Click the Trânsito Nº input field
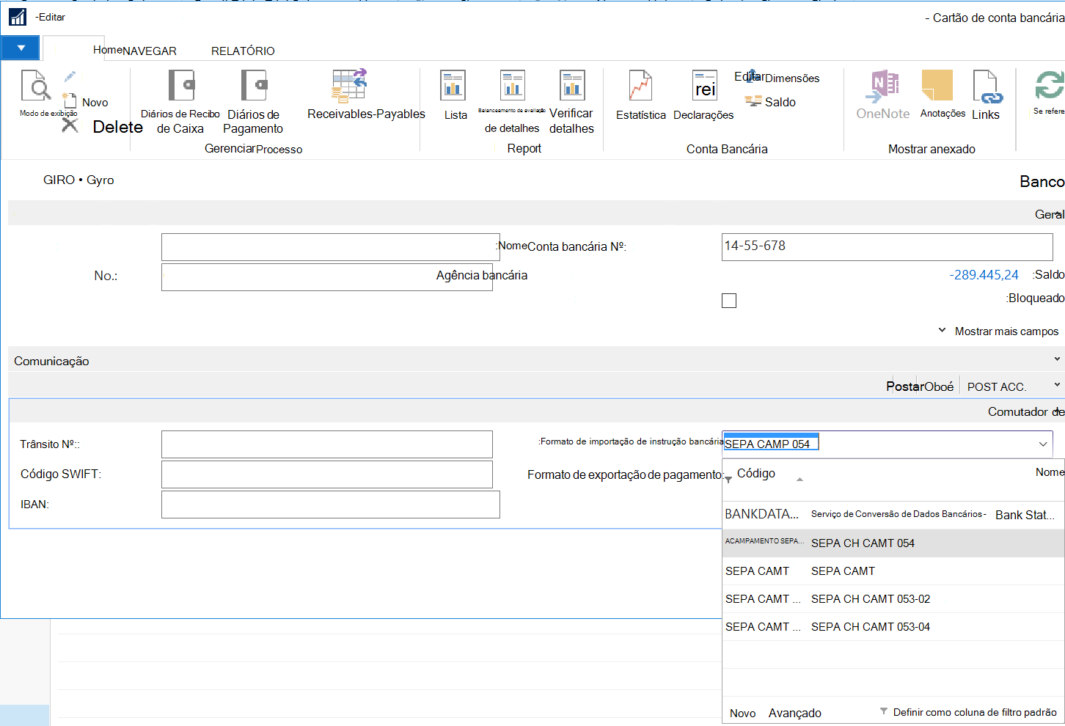This screenshot has height=726, width=1065. point(327,444)
